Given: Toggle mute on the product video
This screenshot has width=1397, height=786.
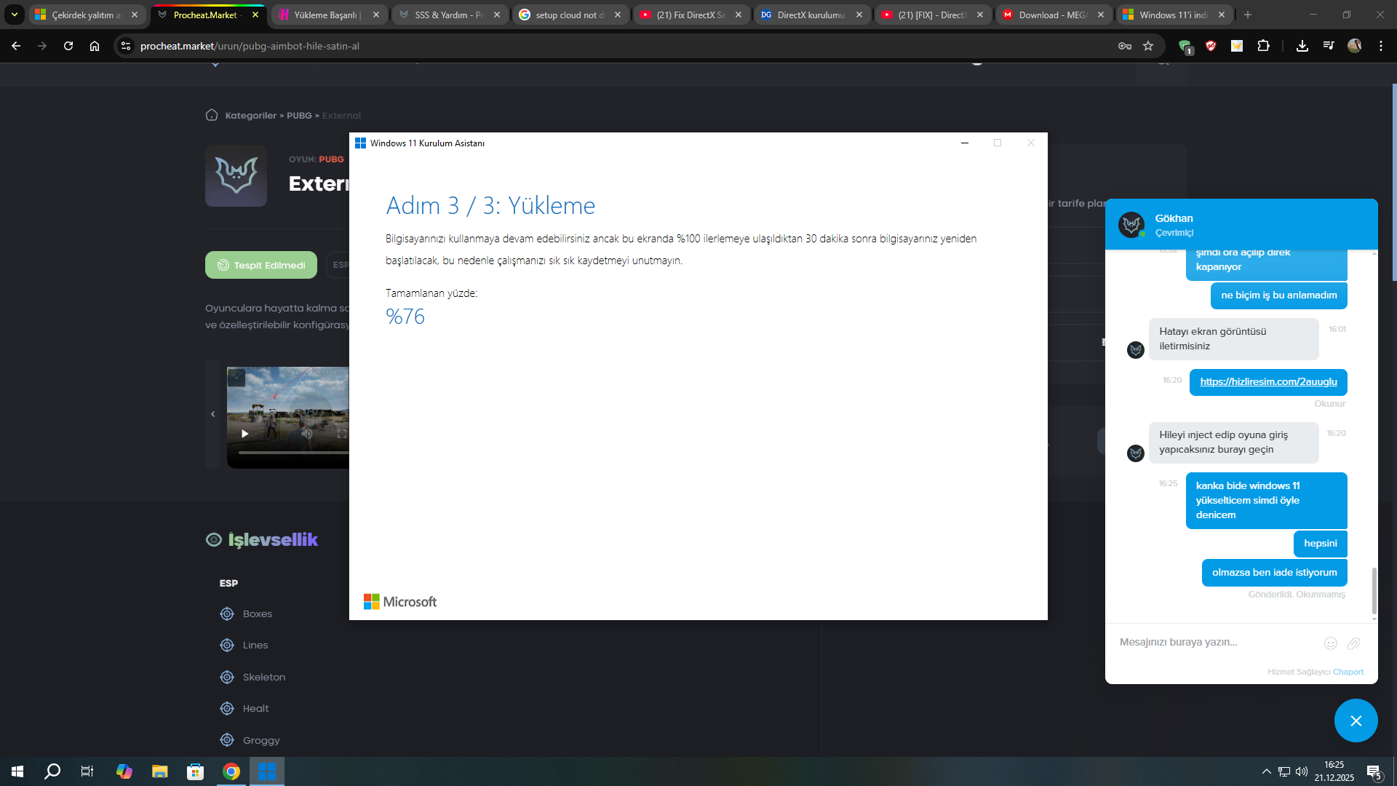Looking at the screenshot, I should pos(307,434).
